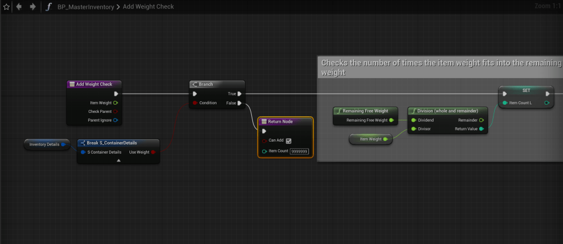
Task: Click the Inventory Details variable node
Action: click(45, 144)
